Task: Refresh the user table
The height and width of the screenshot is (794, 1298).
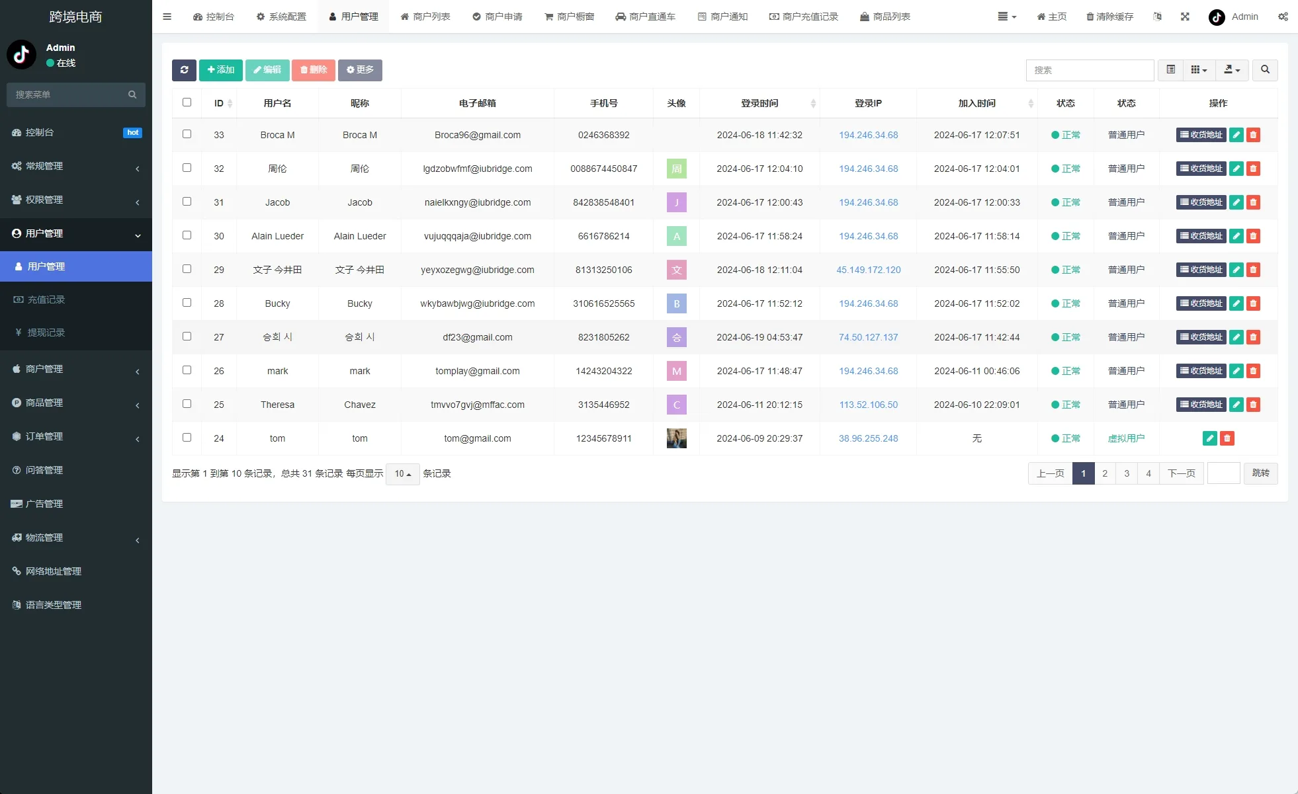Action: point(184,70)
